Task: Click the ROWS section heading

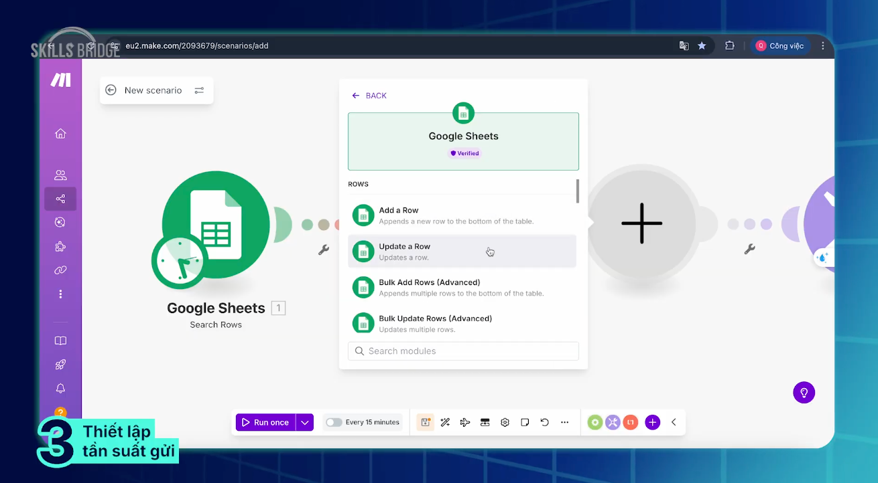Action: coord(358,184)
